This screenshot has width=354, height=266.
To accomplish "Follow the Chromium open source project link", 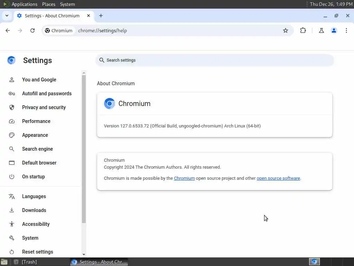I will 184,178.
